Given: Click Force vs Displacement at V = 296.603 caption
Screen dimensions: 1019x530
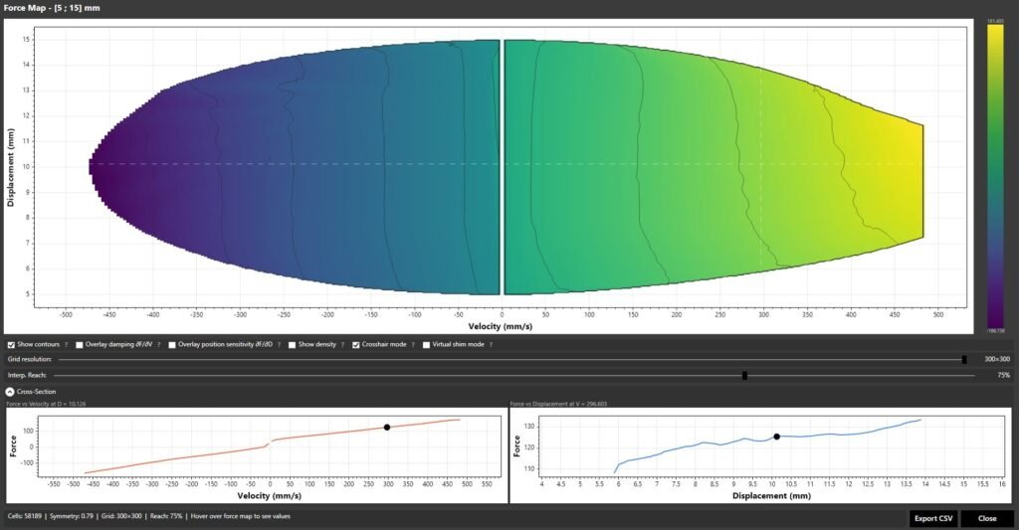Looking at the screenshot, I should 558,404.
